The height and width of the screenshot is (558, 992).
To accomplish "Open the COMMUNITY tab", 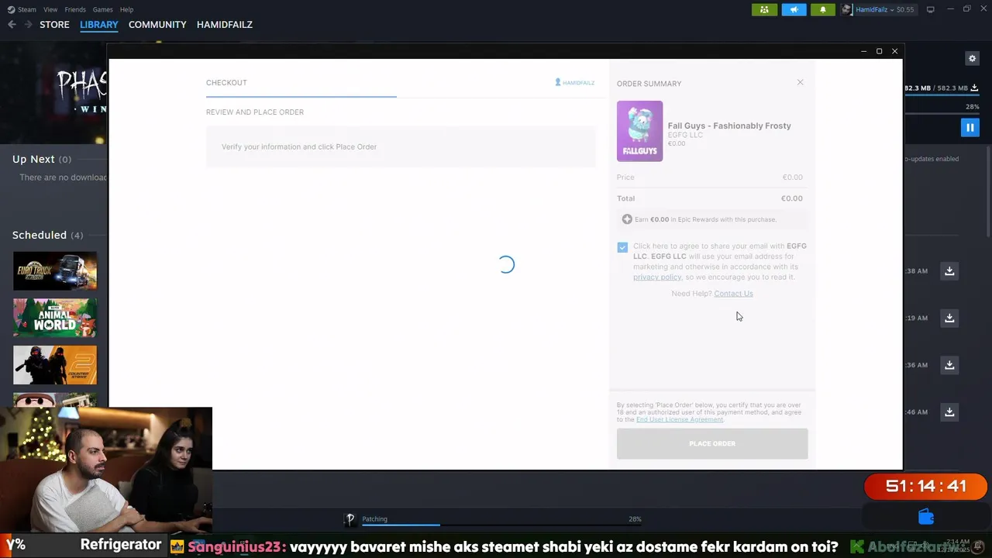I will pyautogui.click(x=157, y=25).
